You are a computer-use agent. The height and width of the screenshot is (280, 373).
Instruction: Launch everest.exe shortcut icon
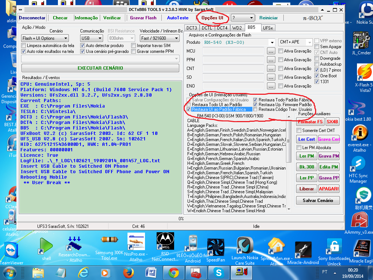tap(360, 133)
